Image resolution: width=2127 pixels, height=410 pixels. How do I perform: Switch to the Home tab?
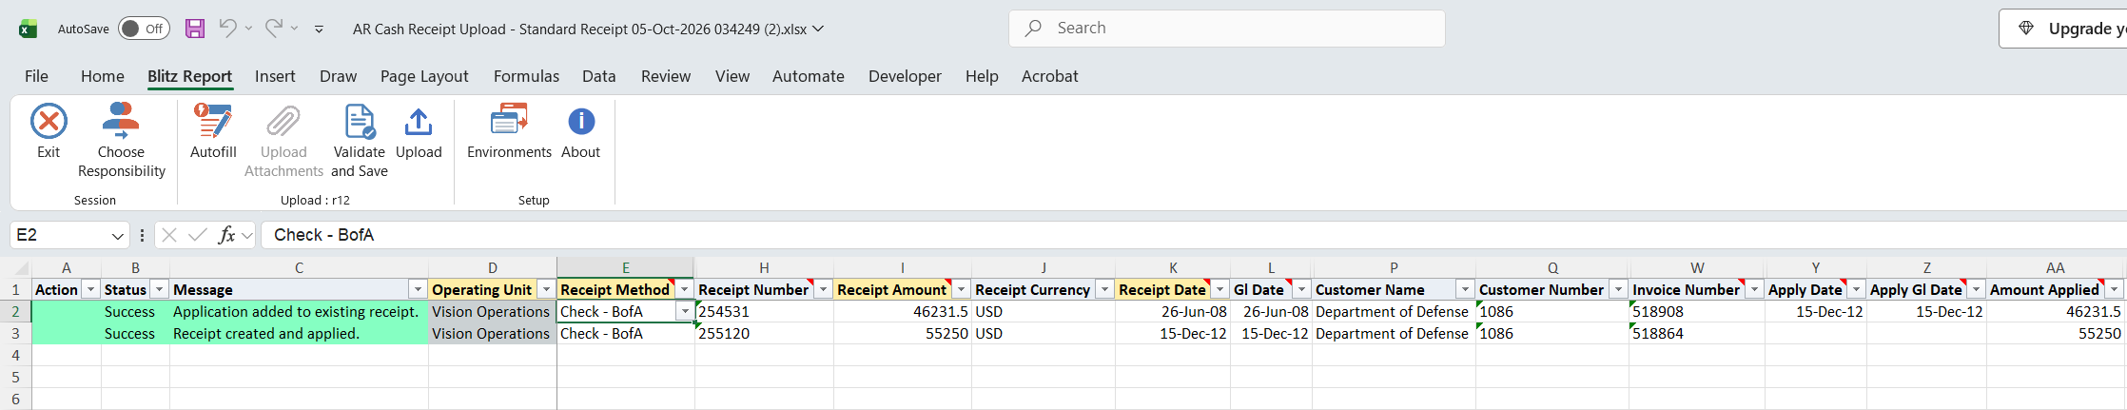pyautogui.click(x=103, y=76)
